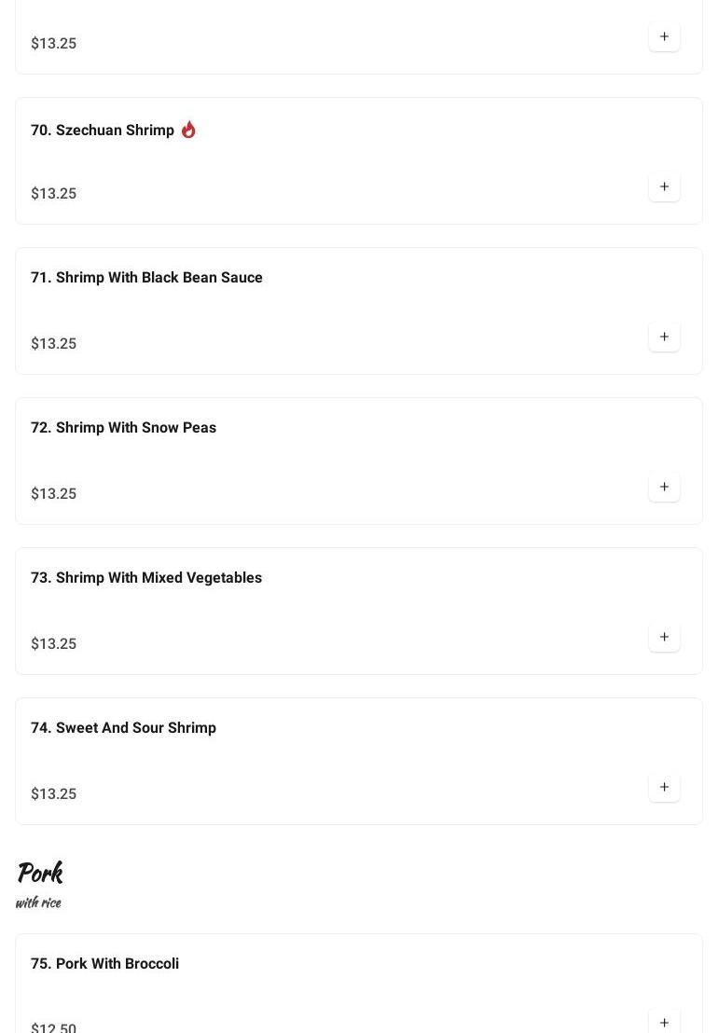The width and height of the screenshot is (718, 1033).
Task: Click the Sweet And Sour Shrimp price
Action: 54,794
